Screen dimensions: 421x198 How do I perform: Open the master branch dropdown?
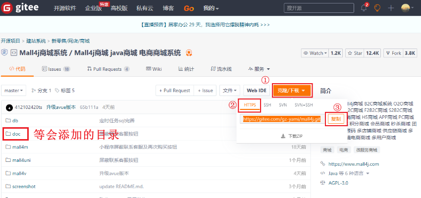point(14,91)
